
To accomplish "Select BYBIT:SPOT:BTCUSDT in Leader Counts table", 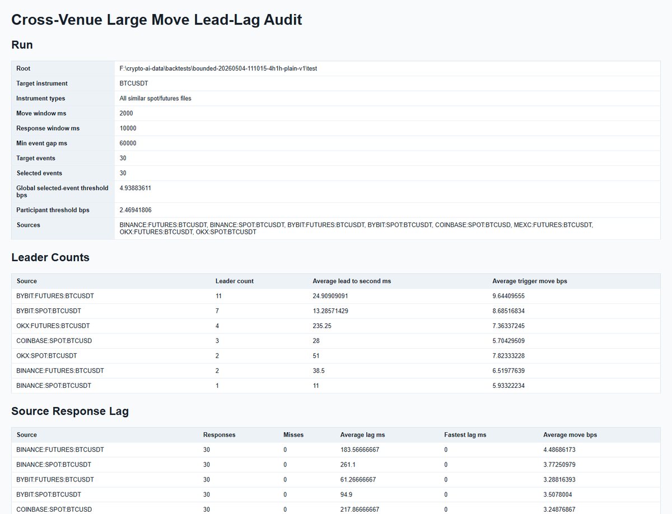I will (x=49, y=311).
